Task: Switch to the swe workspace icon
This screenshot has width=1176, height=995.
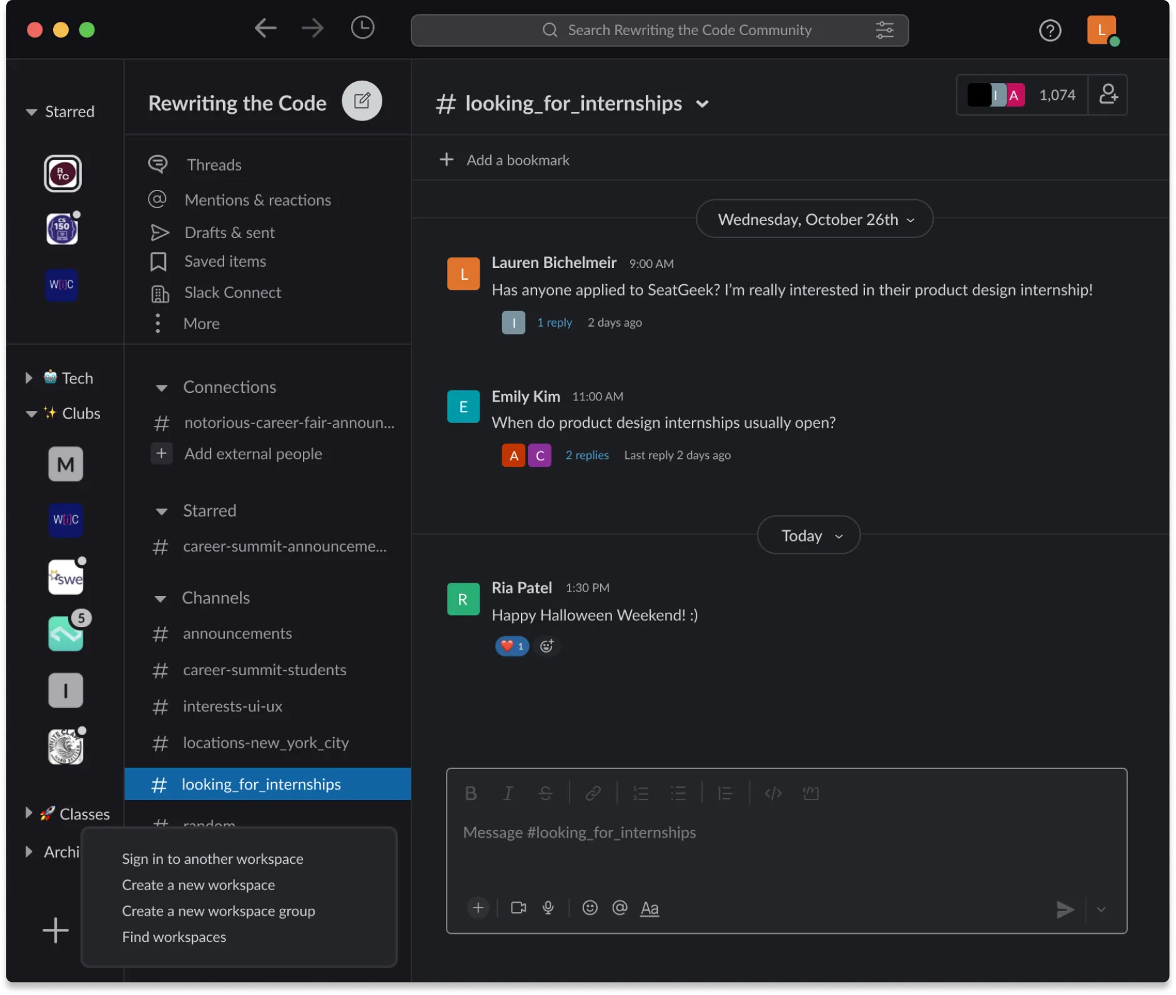Action: (x=66, y=577)
